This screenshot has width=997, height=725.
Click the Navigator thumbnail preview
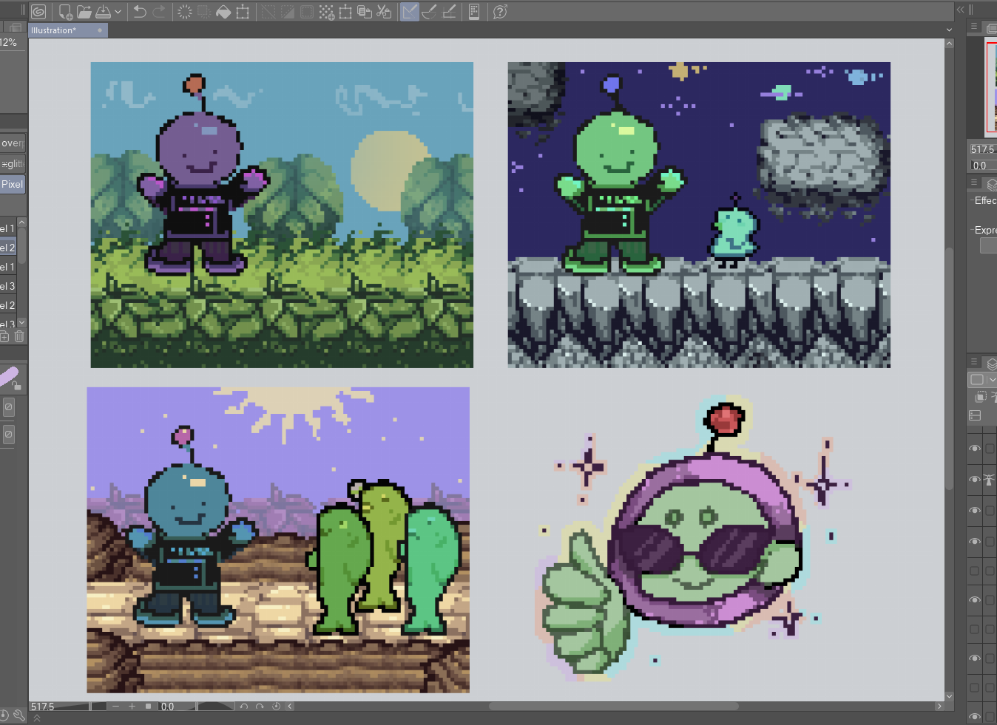coord(991,87)
